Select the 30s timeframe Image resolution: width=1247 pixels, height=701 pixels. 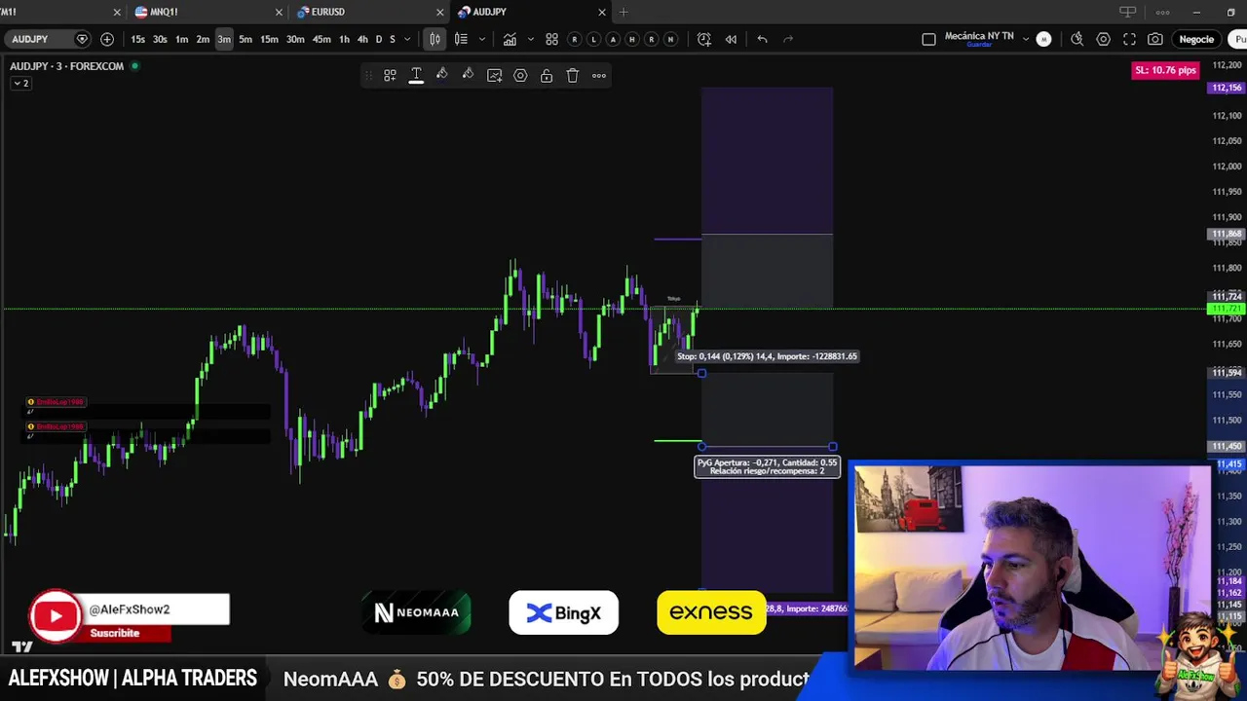[160, 39]
